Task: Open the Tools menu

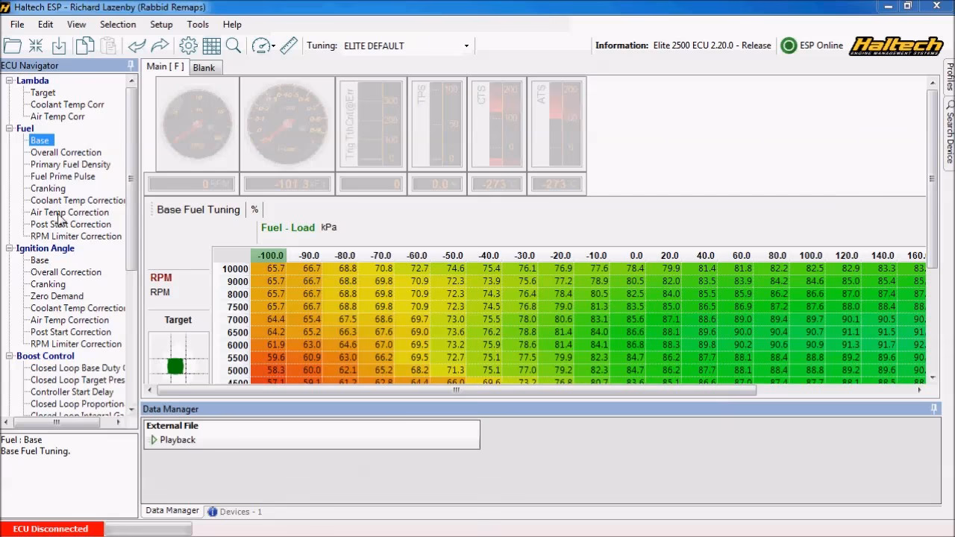Action: click(198, 25)
